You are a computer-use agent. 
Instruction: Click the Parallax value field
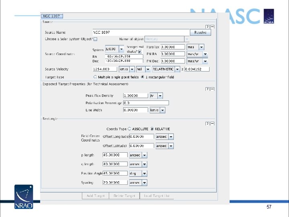click(173, 47)
